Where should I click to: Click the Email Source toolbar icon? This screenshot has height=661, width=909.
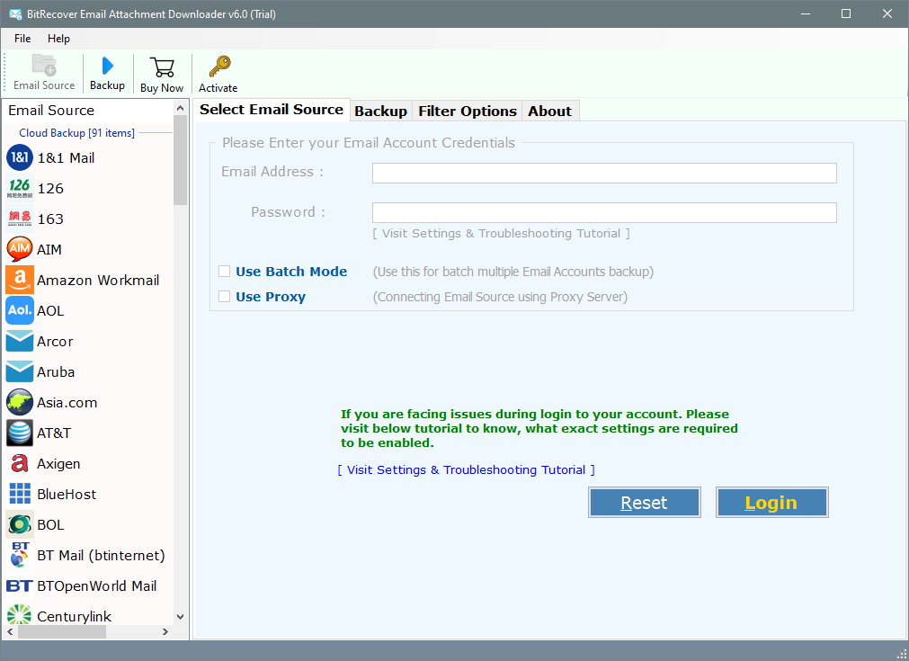[x=44, y=65]
